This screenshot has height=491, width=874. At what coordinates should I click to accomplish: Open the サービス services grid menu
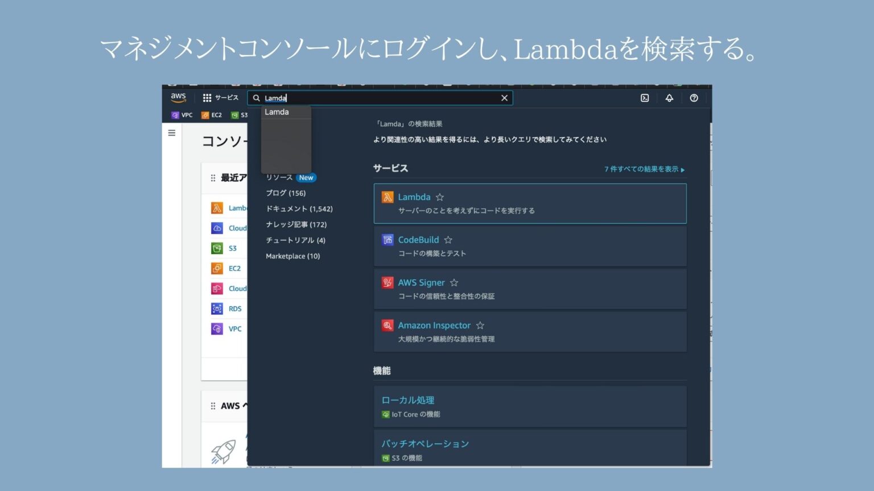221,97
